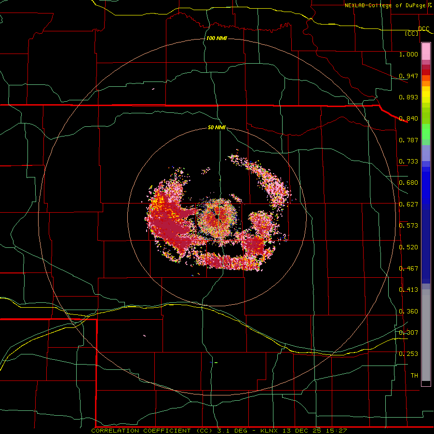
Task: Click the black radar site dot at the center
Action: (x=217, y=217)
